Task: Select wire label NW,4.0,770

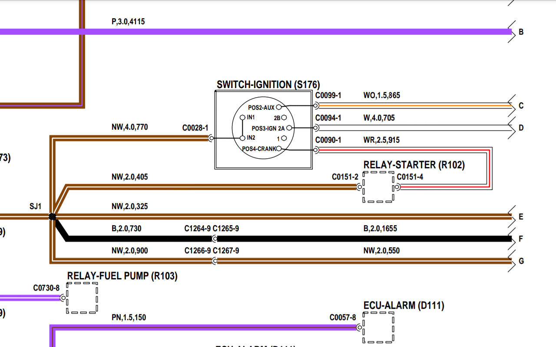Action: (129, 127)
